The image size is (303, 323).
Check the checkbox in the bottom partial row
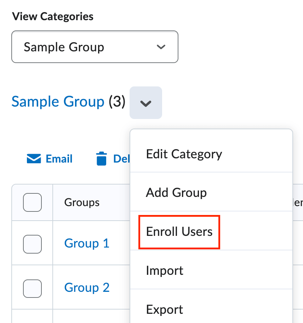[32, 320]
